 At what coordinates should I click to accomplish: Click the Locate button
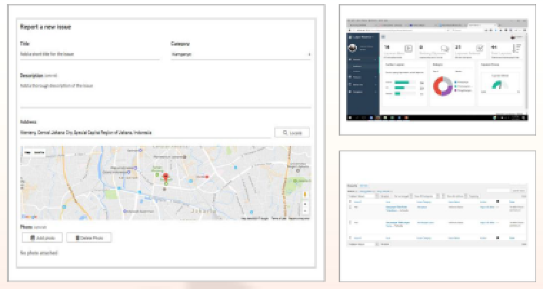tap(293, 133)
